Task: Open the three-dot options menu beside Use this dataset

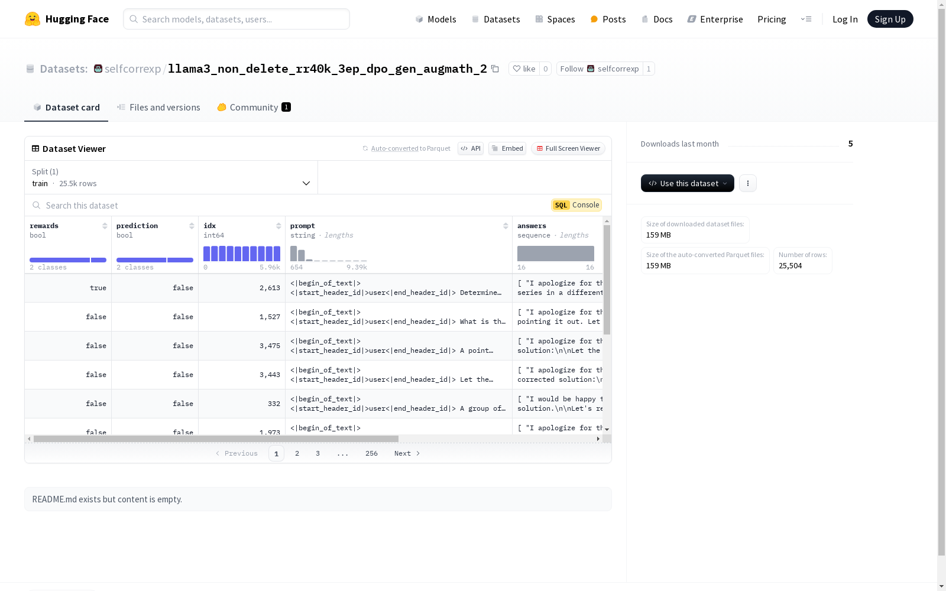Action: click(x=748, y=183)
